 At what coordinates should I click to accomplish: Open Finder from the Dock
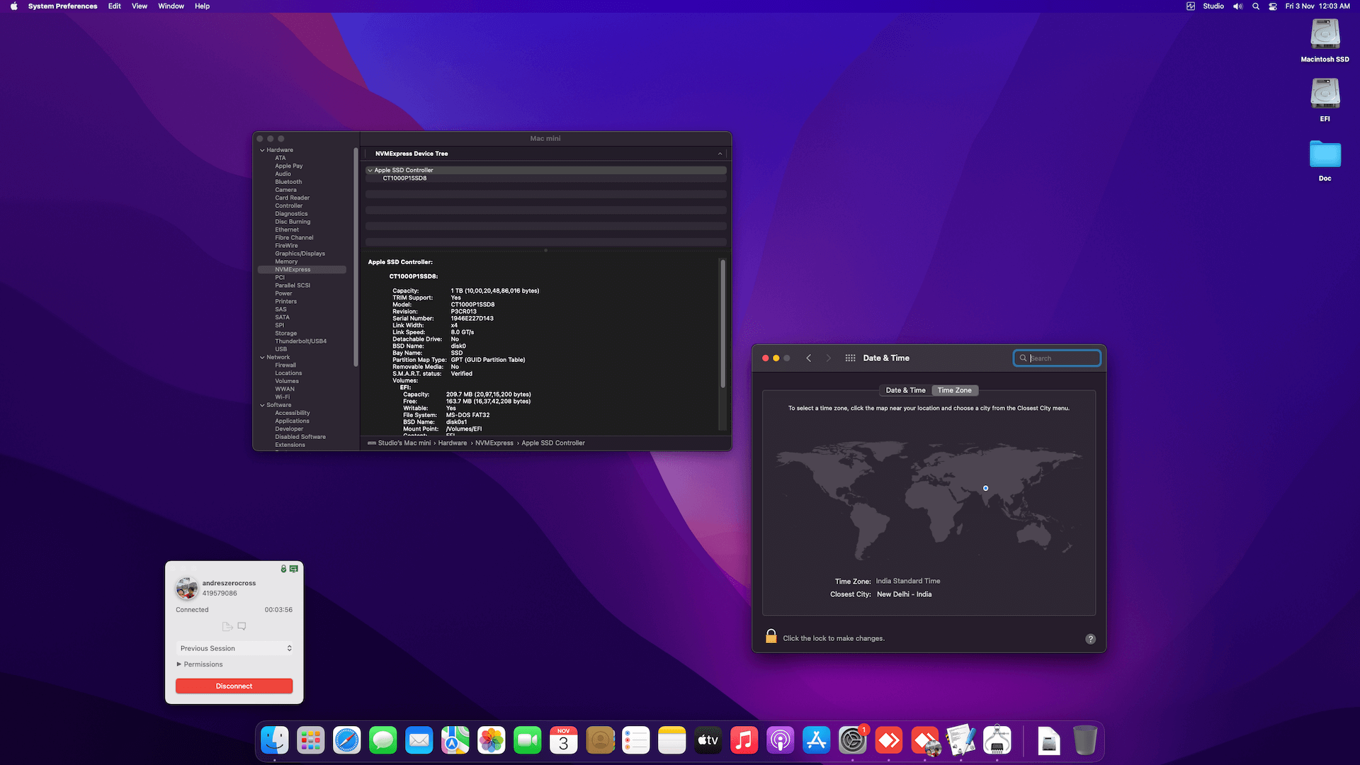pos(275,741)
